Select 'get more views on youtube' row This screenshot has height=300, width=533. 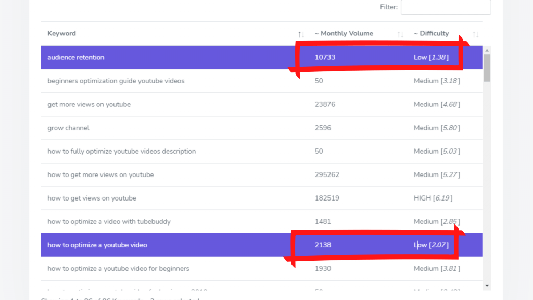click(x=89, y=105)
